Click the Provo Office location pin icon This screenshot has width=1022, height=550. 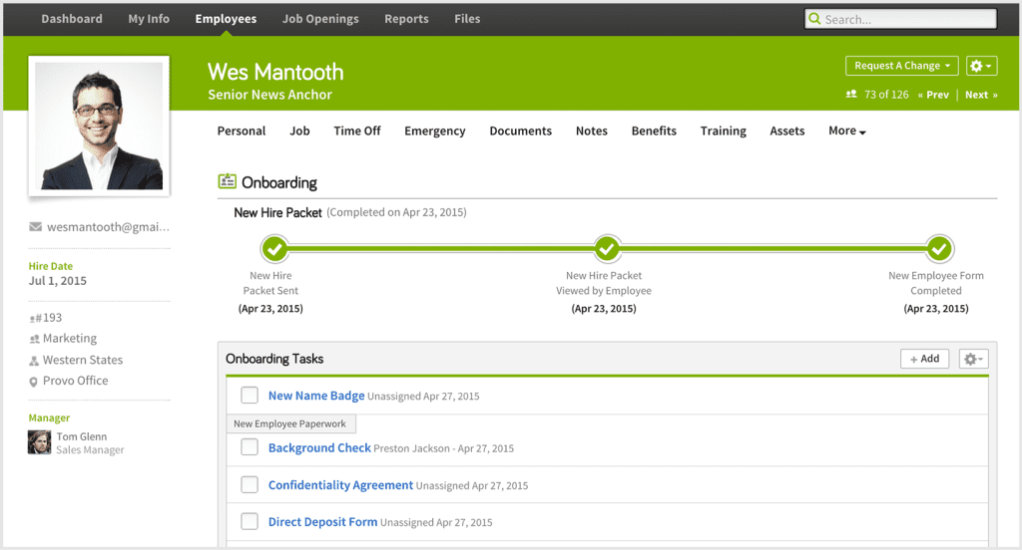coord(35,382)
